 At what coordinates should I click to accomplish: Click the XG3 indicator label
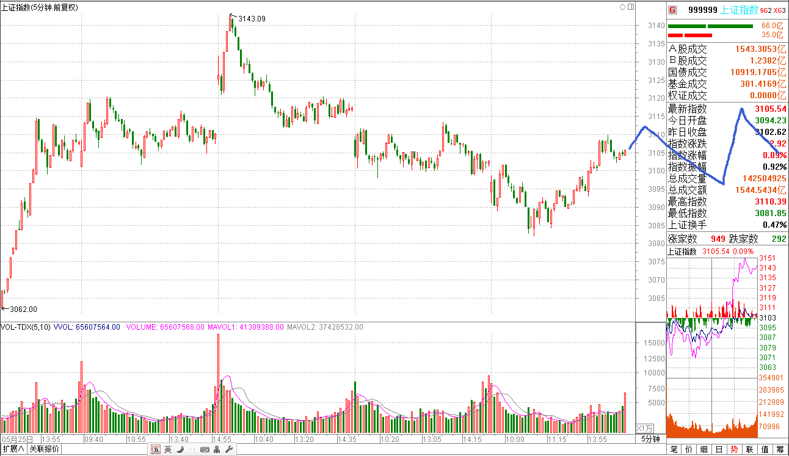point(779,10)
